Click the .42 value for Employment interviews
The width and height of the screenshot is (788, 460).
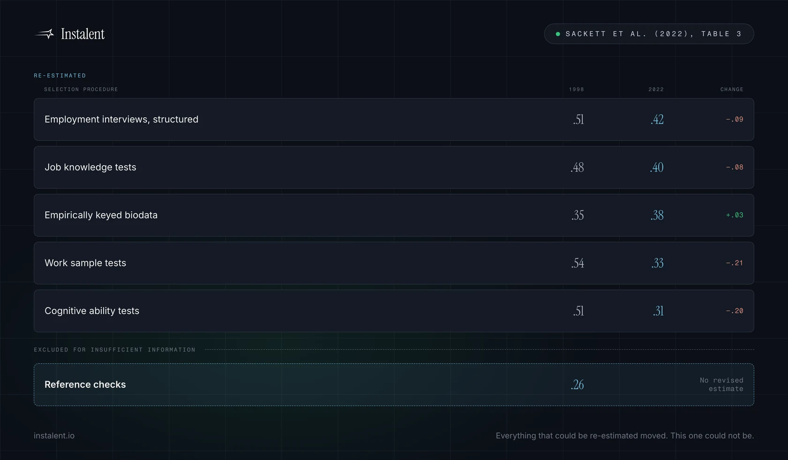point(657,120)
